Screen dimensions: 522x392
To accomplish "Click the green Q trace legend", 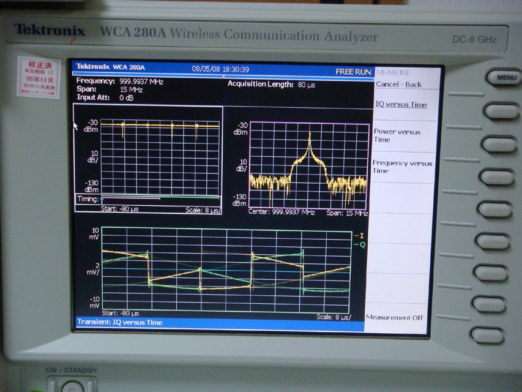I will point(360,244).
